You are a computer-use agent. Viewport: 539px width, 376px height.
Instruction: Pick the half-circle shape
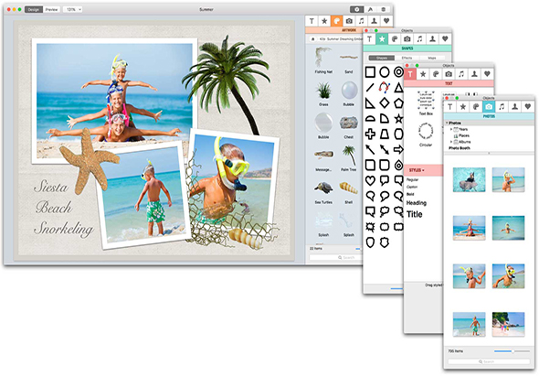pos(370,118)
